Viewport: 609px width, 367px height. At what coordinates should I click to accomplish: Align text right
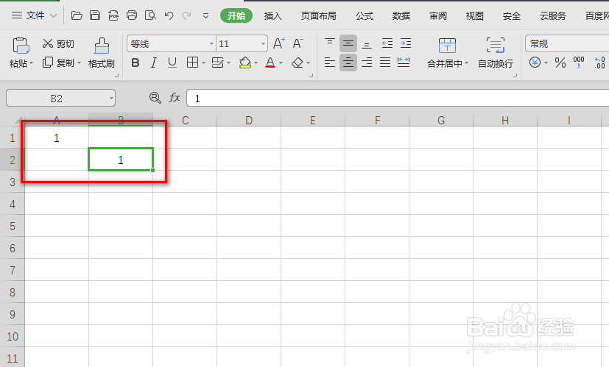click(367, 62)
